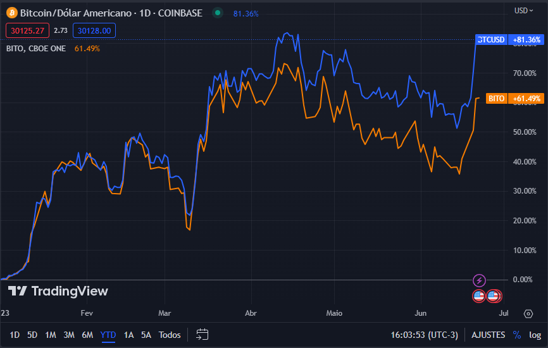Toggle percent scale mode
This screenshot has width=548, height=348.
pos(517,335)
